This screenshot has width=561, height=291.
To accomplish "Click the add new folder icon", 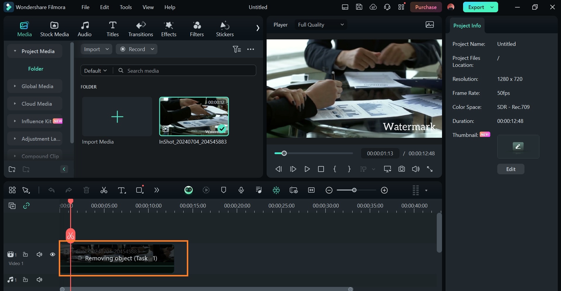I will tap(12, 169).
